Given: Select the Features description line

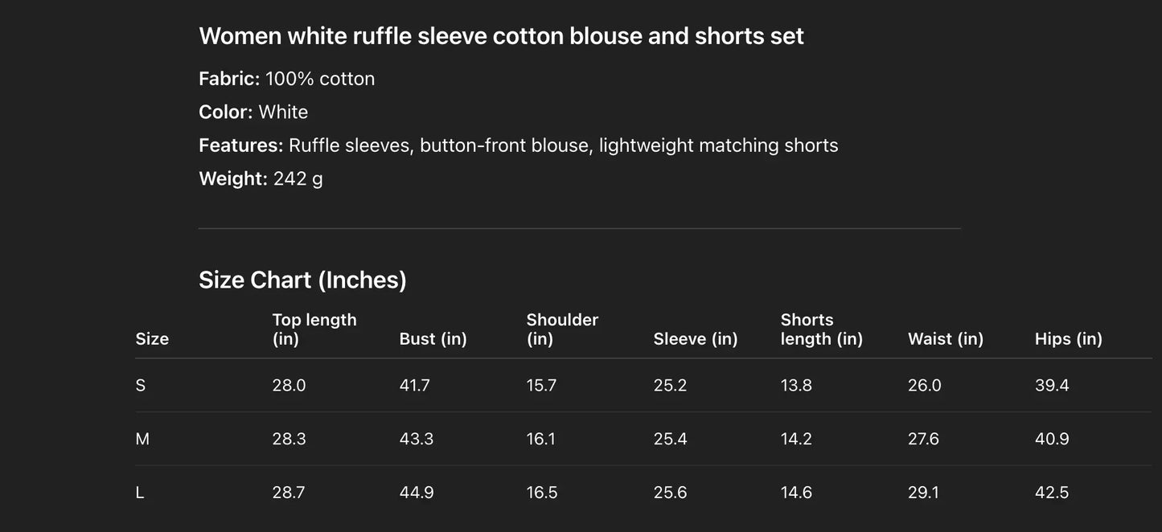Looking at the screenshot, I should [518, 145].
